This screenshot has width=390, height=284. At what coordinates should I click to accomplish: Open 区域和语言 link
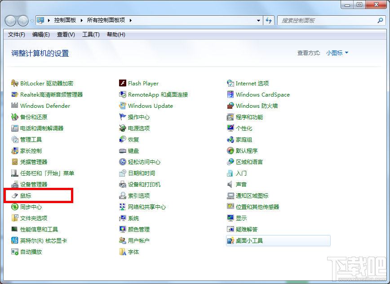[249, 162]
